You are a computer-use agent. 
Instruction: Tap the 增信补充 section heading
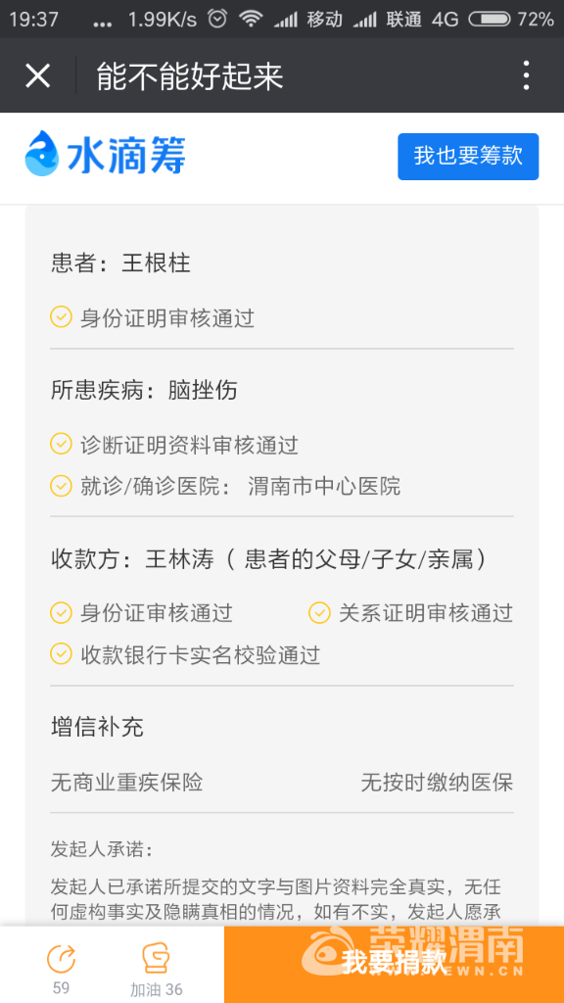tap(97, 727)
